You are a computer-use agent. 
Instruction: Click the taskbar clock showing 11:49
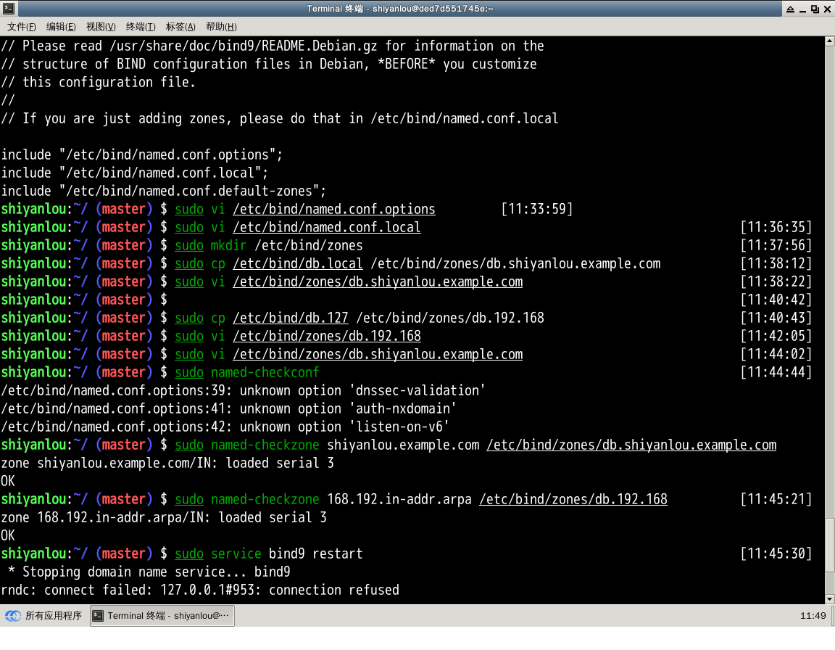(x=813, y=616)
